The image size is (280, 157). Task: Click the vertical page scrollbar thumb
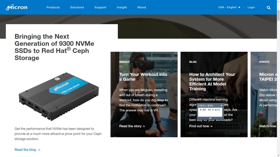point(278,16)
